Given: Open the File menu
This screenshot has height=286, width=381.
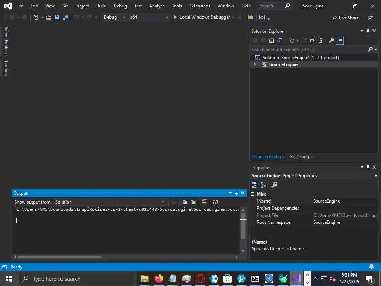Looking at the screenshot, I should tap(20, 6).
